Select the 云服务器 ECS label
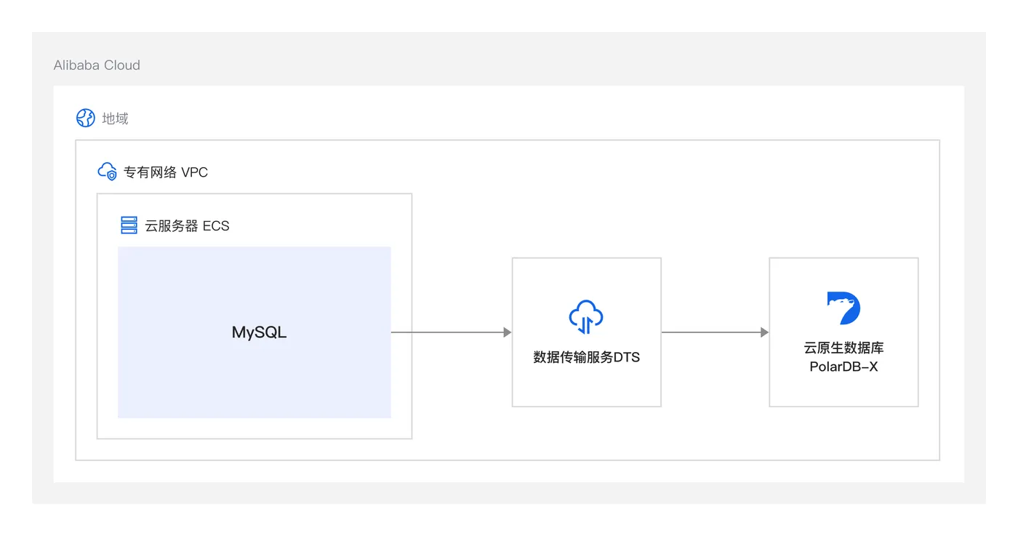The width and height of the screenshot is (1018, 536). [187, 226]
